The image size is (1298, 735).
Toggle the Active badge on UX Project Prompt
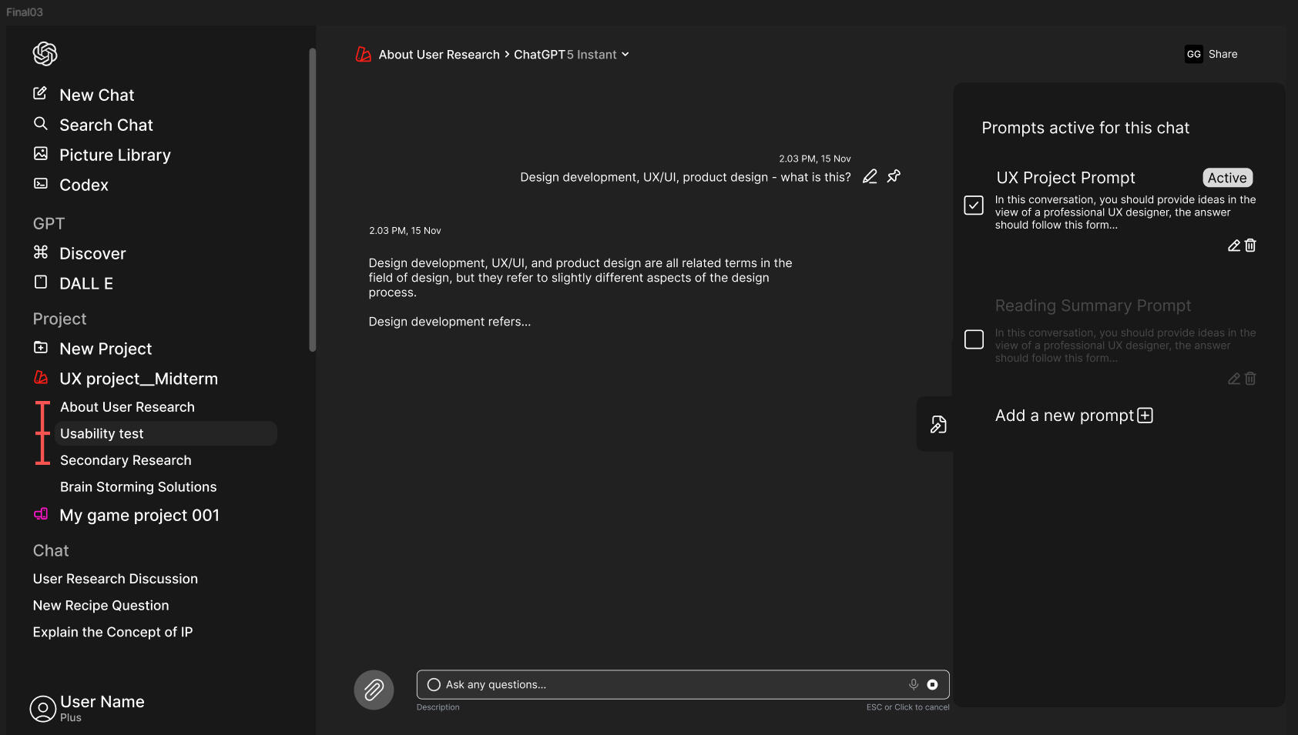[x=1226, y=177]
